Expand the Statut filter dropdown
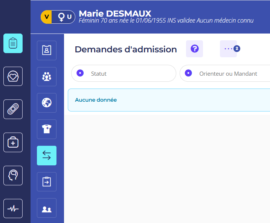Viewport: 270px width, 223px height. pos(124,73)
